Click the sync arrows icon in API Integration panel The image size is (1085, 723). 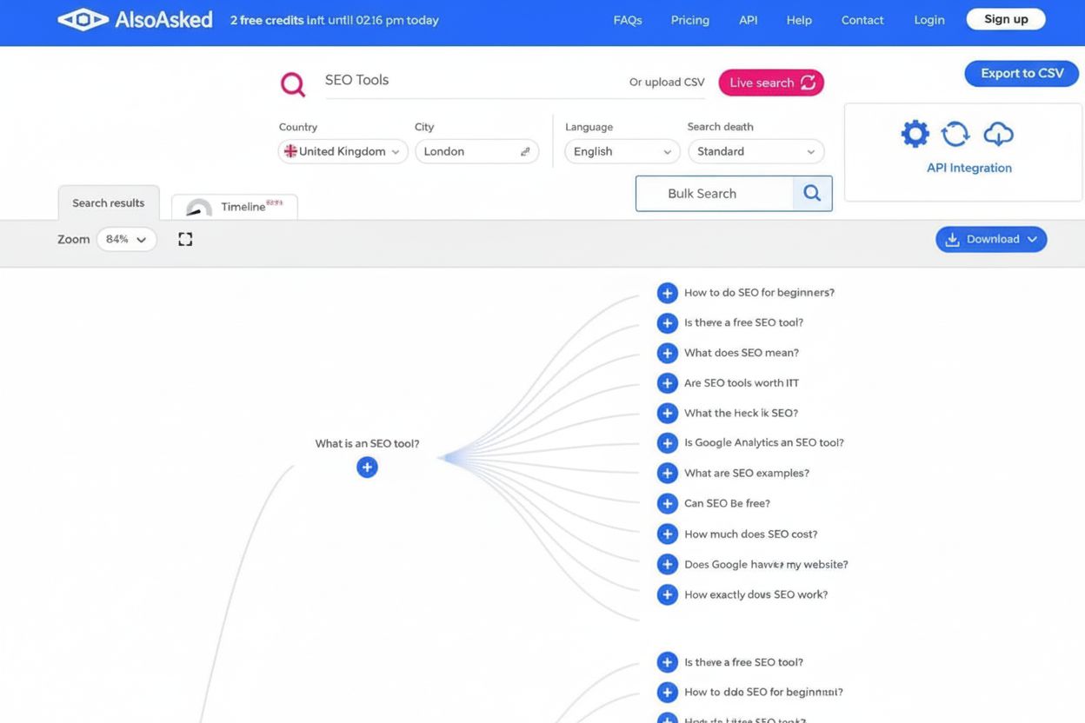pos(955,133)
